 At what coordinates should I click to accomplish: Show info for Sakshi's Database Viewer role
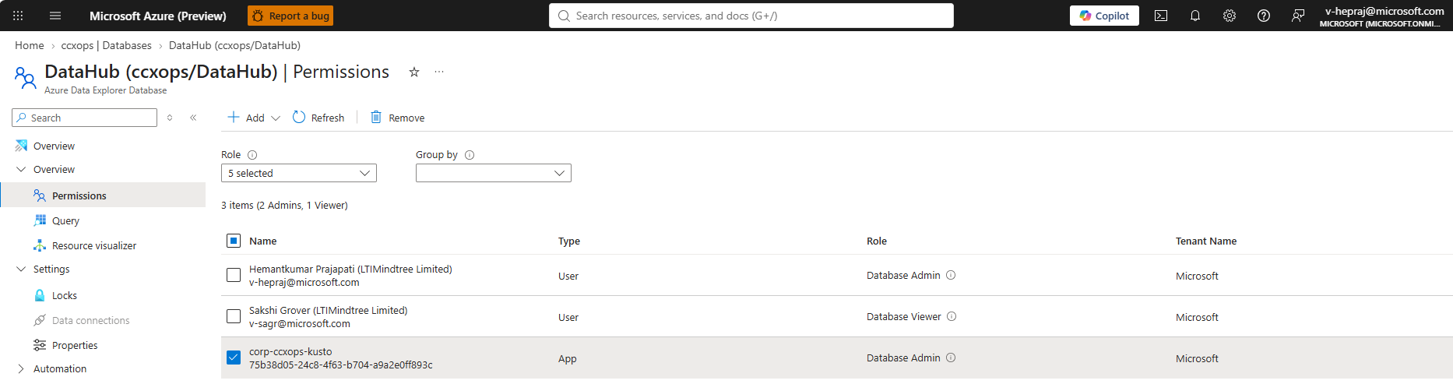952,316
